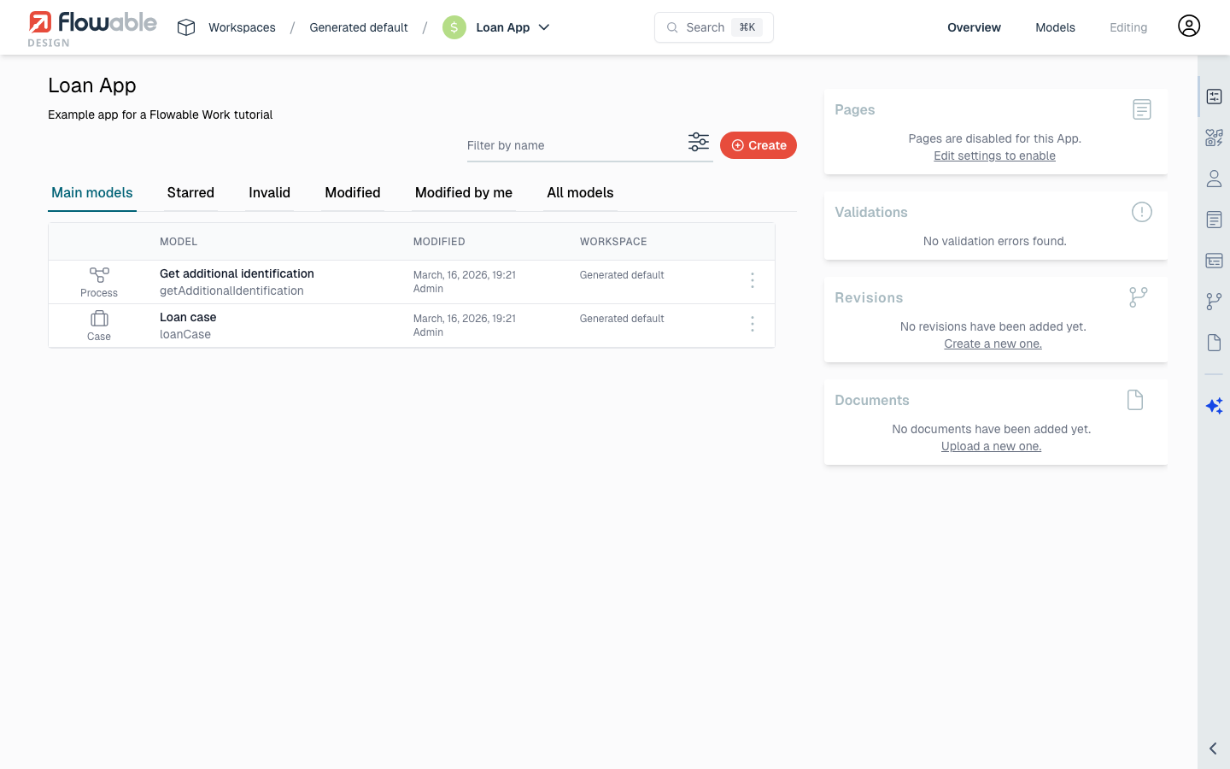This screenshot has height=769, width=1230.
Task: Switch to the Invalid tab
Action: (x=269, y=192)
